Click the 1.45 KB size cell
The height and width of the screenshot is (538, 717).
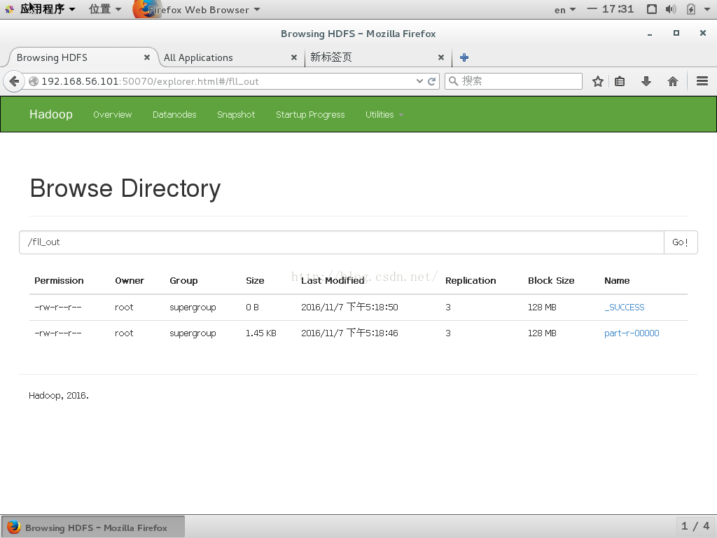tap(261, 333)
